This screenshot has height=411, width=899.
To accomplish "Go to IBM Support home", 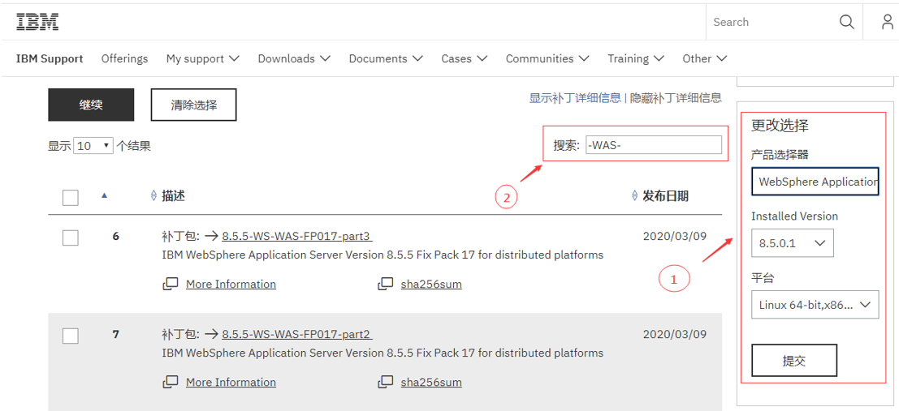I will (50, 58).
